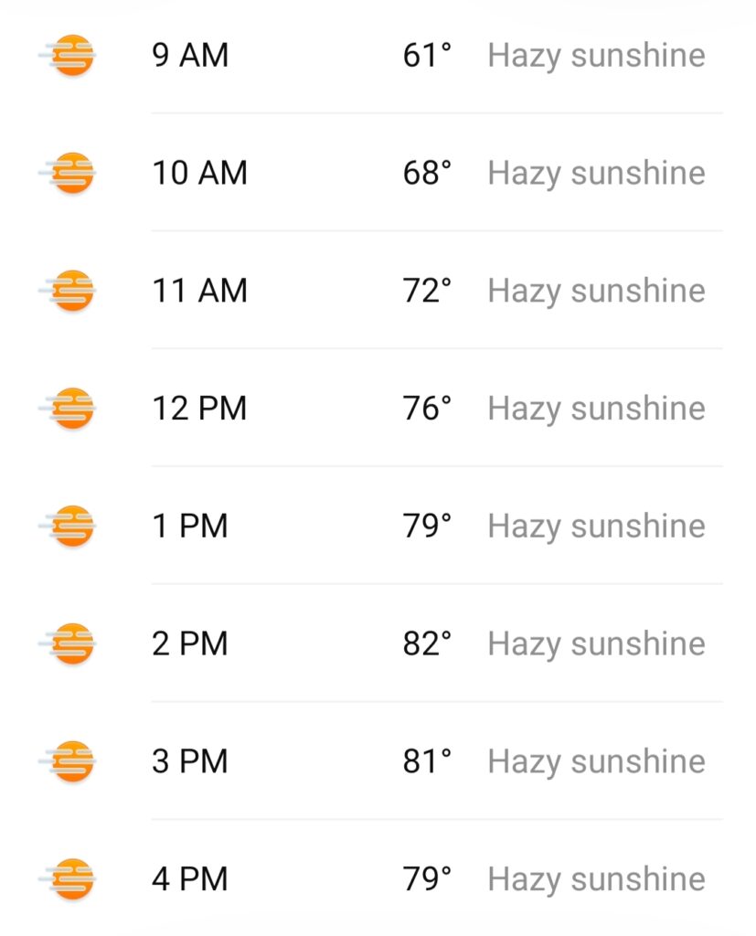Tap the 82° temperature reading
Image resolution: width=756 pixels, height=936 pixels.
click(427, 643)
